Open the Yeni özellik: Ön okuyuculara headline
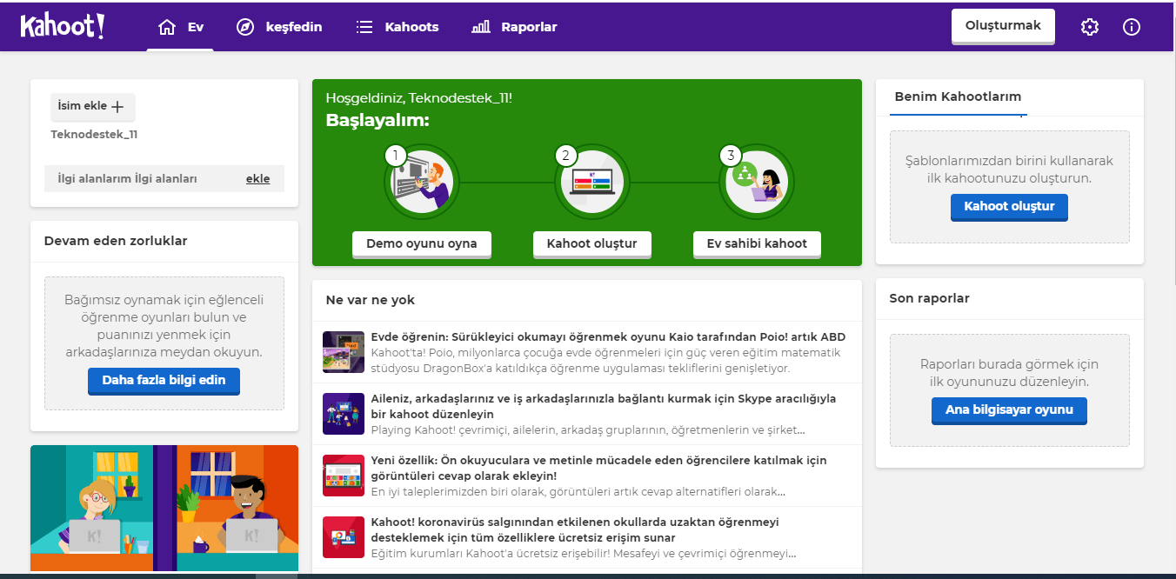The height and width of the screenshot is (579, 1176). pos(599,469)
